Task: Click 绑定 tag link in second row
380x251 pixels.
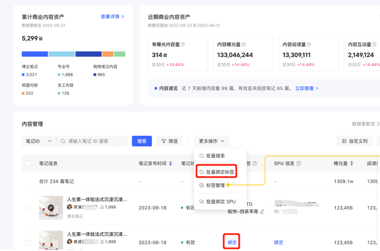Action: 232,242
